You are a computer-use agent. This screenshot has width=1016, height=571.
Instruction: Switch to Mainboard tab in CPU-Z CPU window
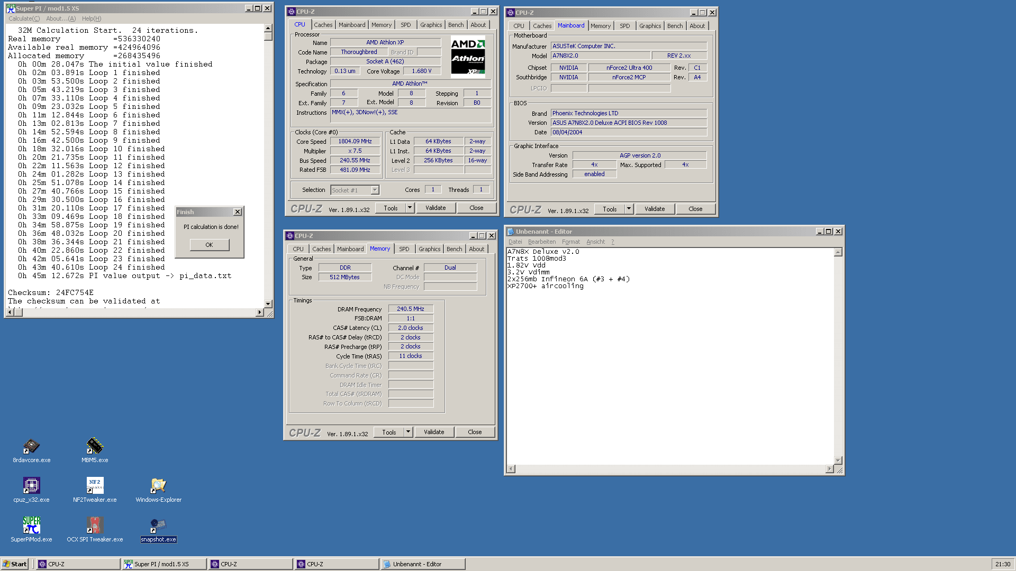[352, 25]
